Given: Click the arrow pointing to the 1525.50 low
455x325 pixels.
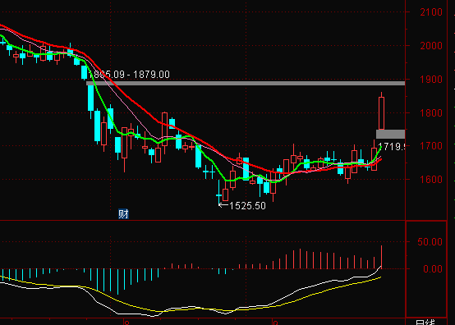Looking at the screenshot, I should pyautogui.click(x=223, y=205).
